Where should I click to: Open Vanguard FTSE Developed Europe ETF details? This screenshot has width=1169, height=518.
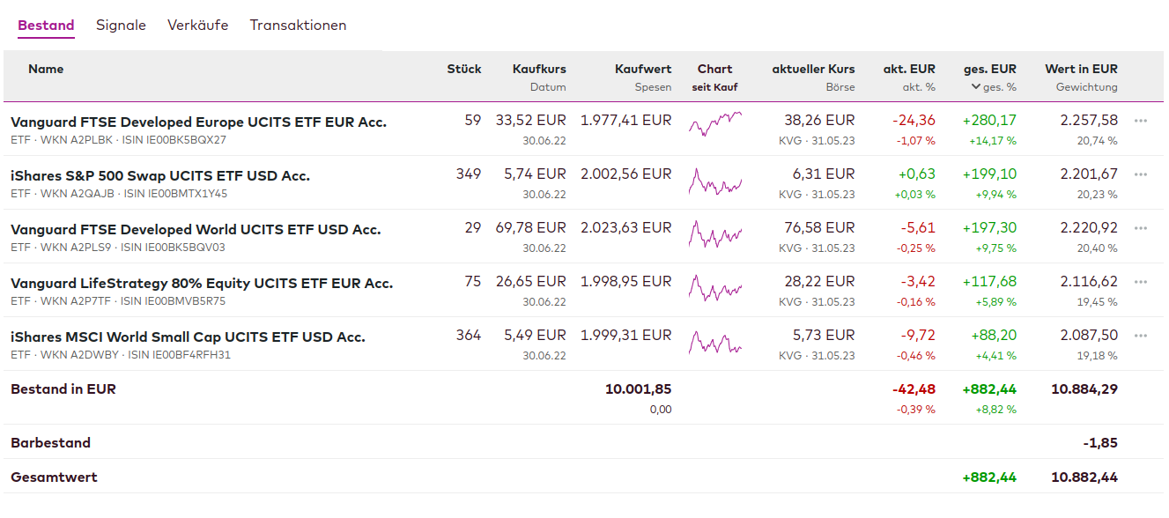click(198, 122)
